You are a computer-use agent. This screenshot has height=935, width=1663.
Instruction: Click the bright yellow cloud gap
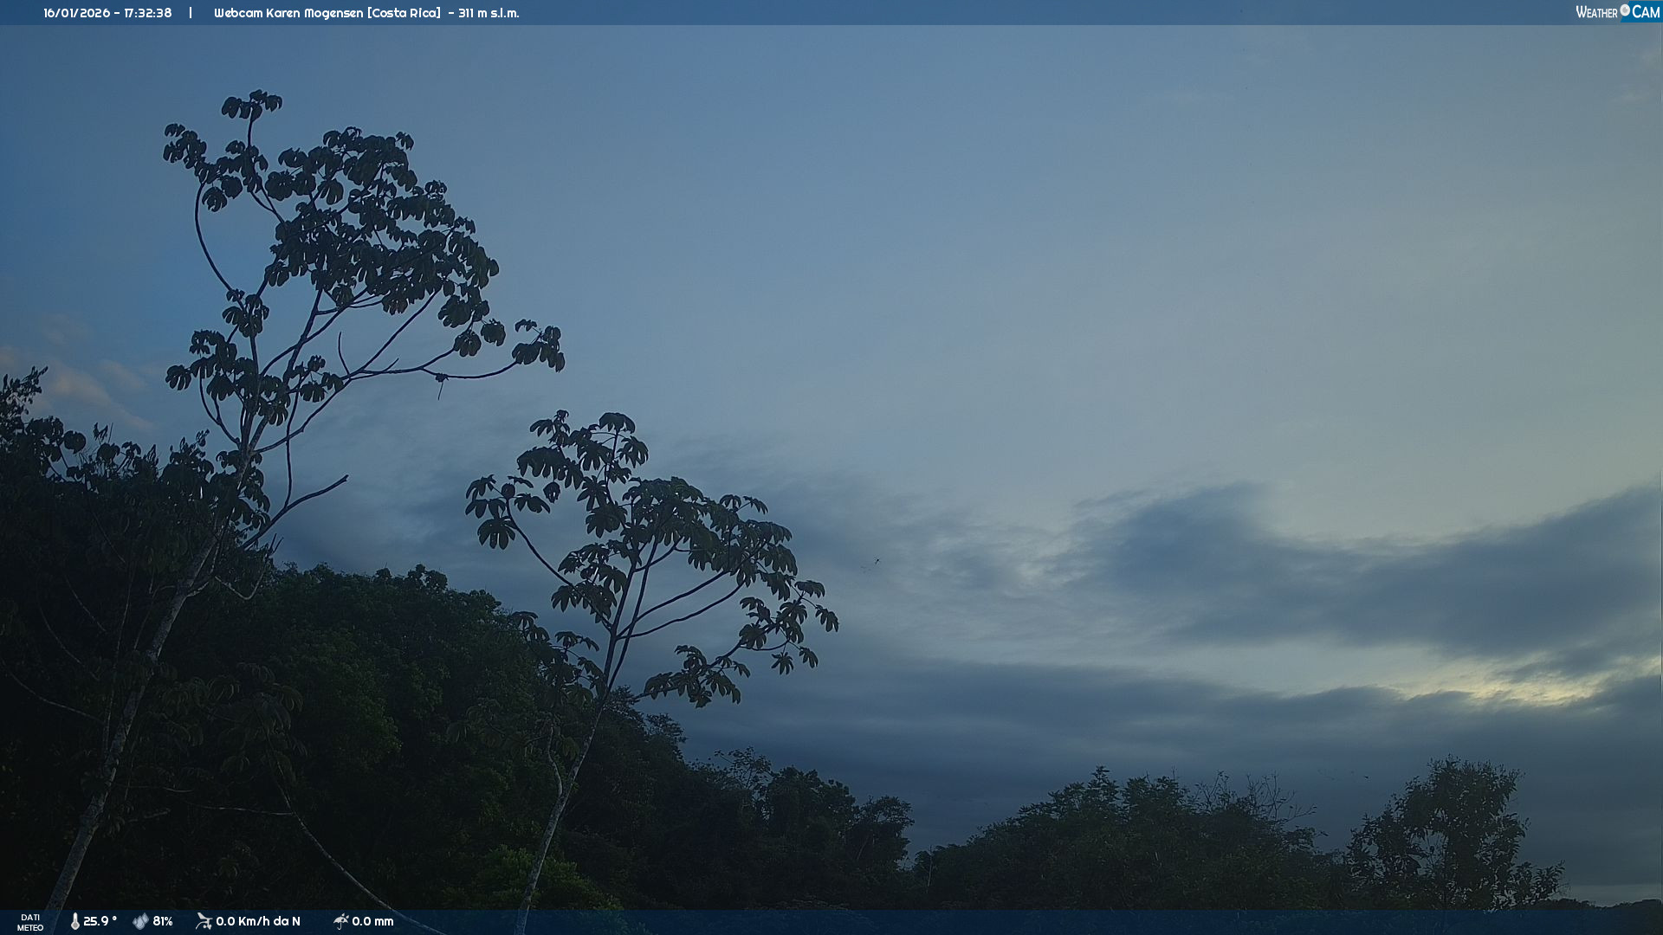(1529, 691)
